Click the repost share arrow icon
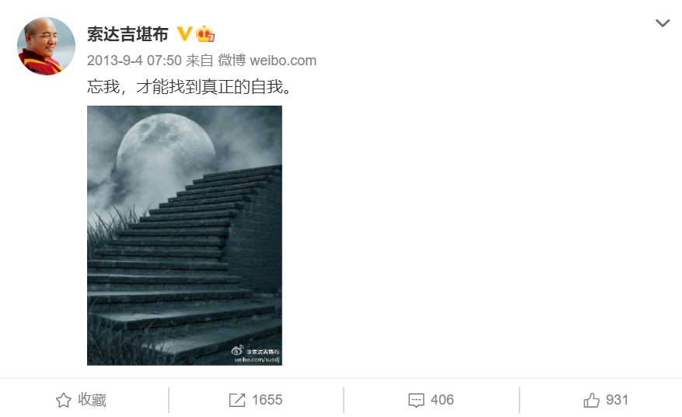The width and height of the screenshot is (682, 417). [x=237, y=400]
